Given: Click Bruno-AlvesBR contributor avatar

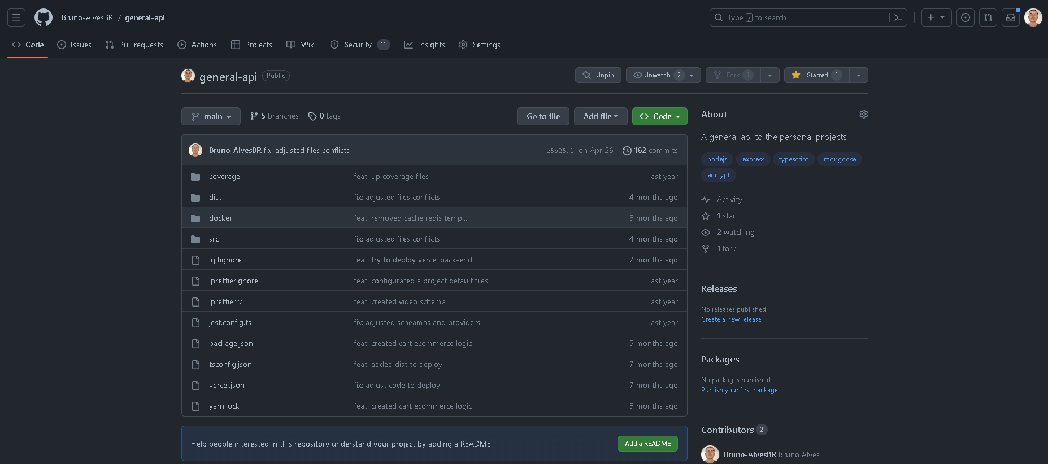Looking at the screenshot, I should pos(710,454).
